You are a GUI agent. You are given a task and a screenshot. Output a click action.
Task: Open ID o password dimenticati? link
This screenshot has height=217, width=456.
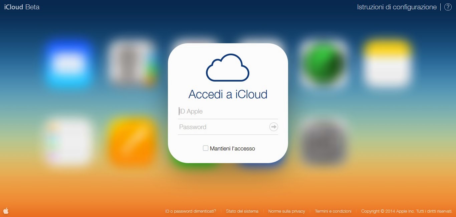point(191,211)
